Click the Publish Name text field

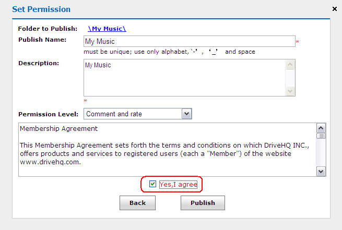point(189,41)
